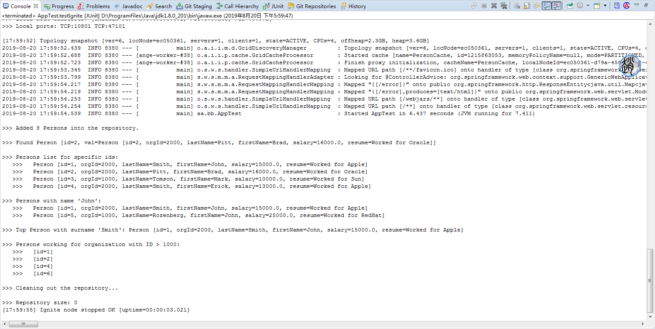Show the Call Hierarchy tab
This screenshot has height=329, width=655.
coord(237,6)
